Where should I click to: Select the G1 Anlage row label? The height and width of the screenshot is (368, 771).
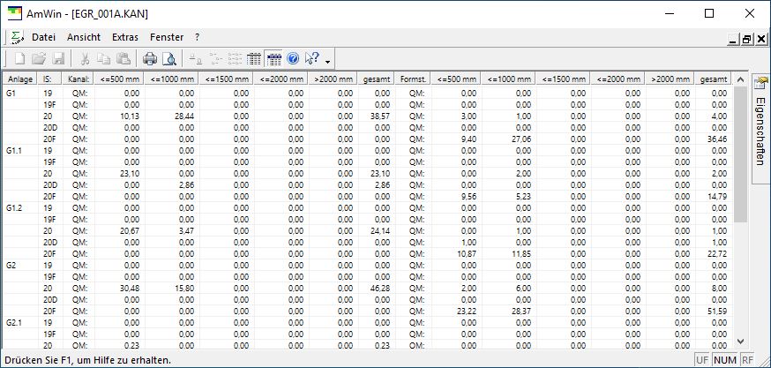(11, 93)
